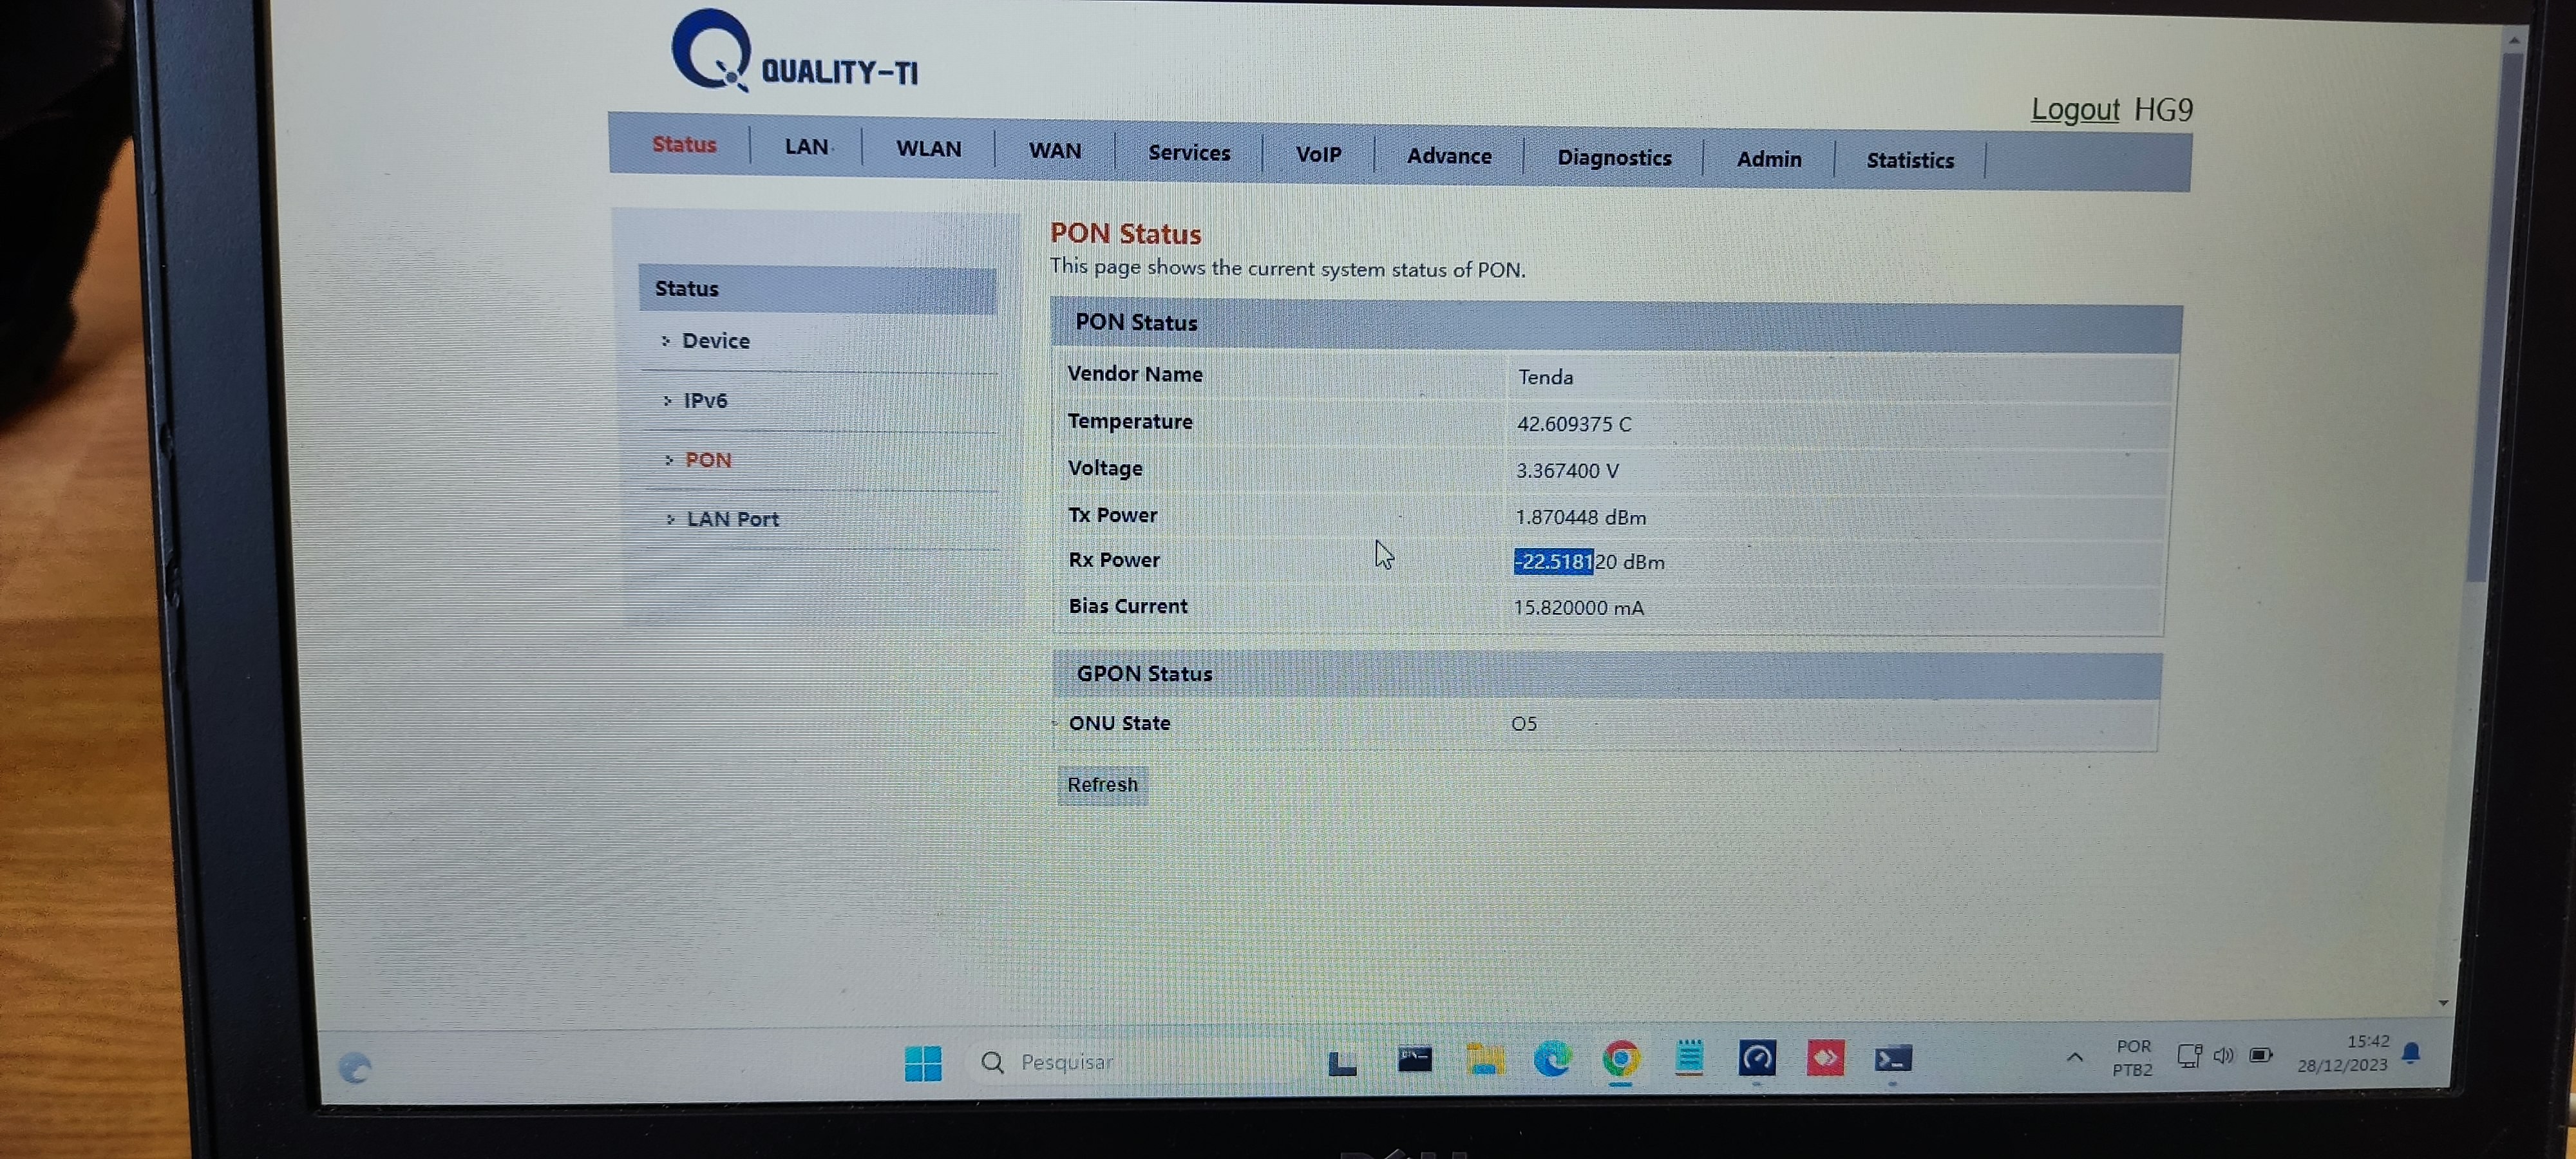The width and height of the screenshot is (2576, 1159).
Task: Select Device in Status sidebar
Action: tap(715, 341)
